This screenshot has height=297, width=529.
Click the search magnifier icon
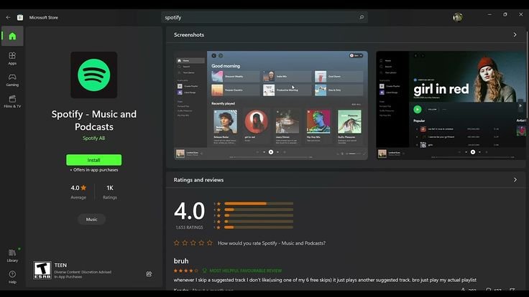click(x=362, y=17)
